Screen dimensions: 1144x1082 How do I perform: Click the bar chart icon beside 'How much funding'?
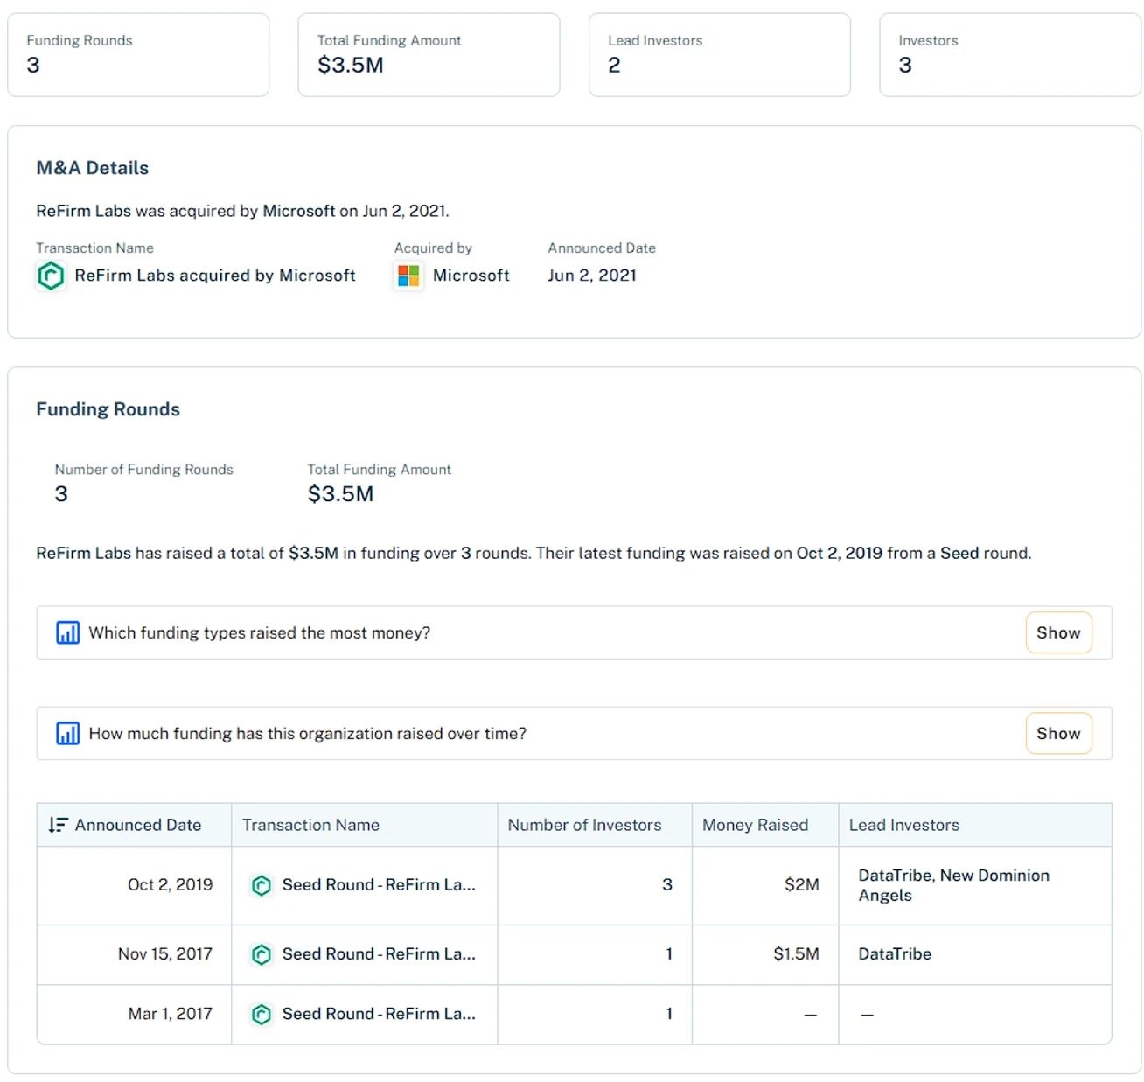[x=67, y=733]
